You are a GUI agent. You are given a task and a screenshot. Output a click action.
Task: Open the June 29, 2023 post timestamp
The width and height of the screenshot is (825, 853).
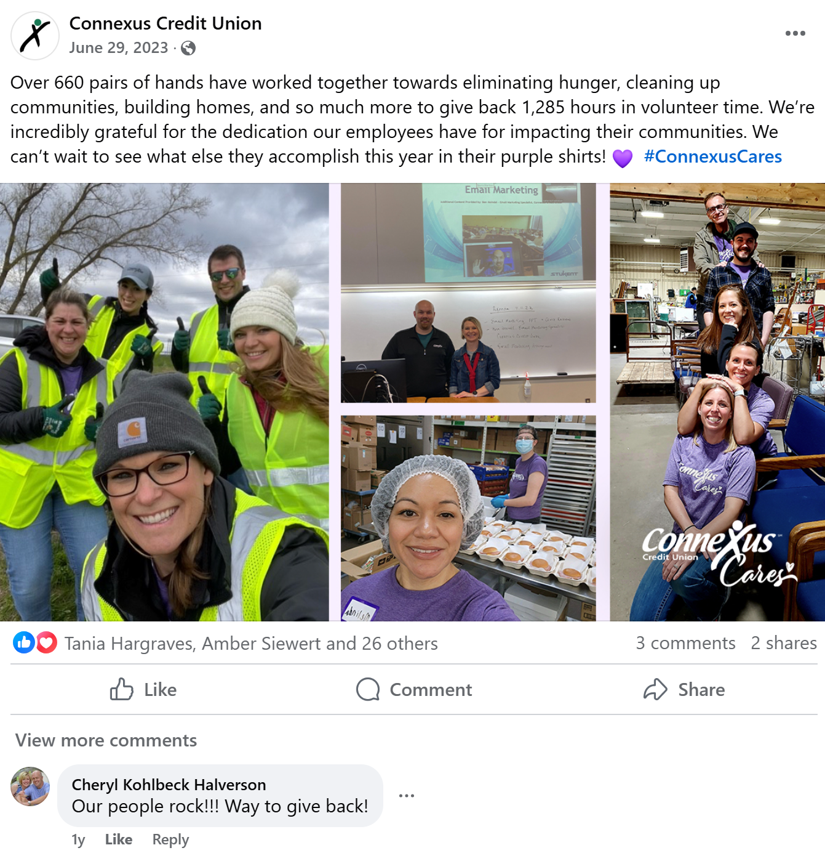coord(119,48)
